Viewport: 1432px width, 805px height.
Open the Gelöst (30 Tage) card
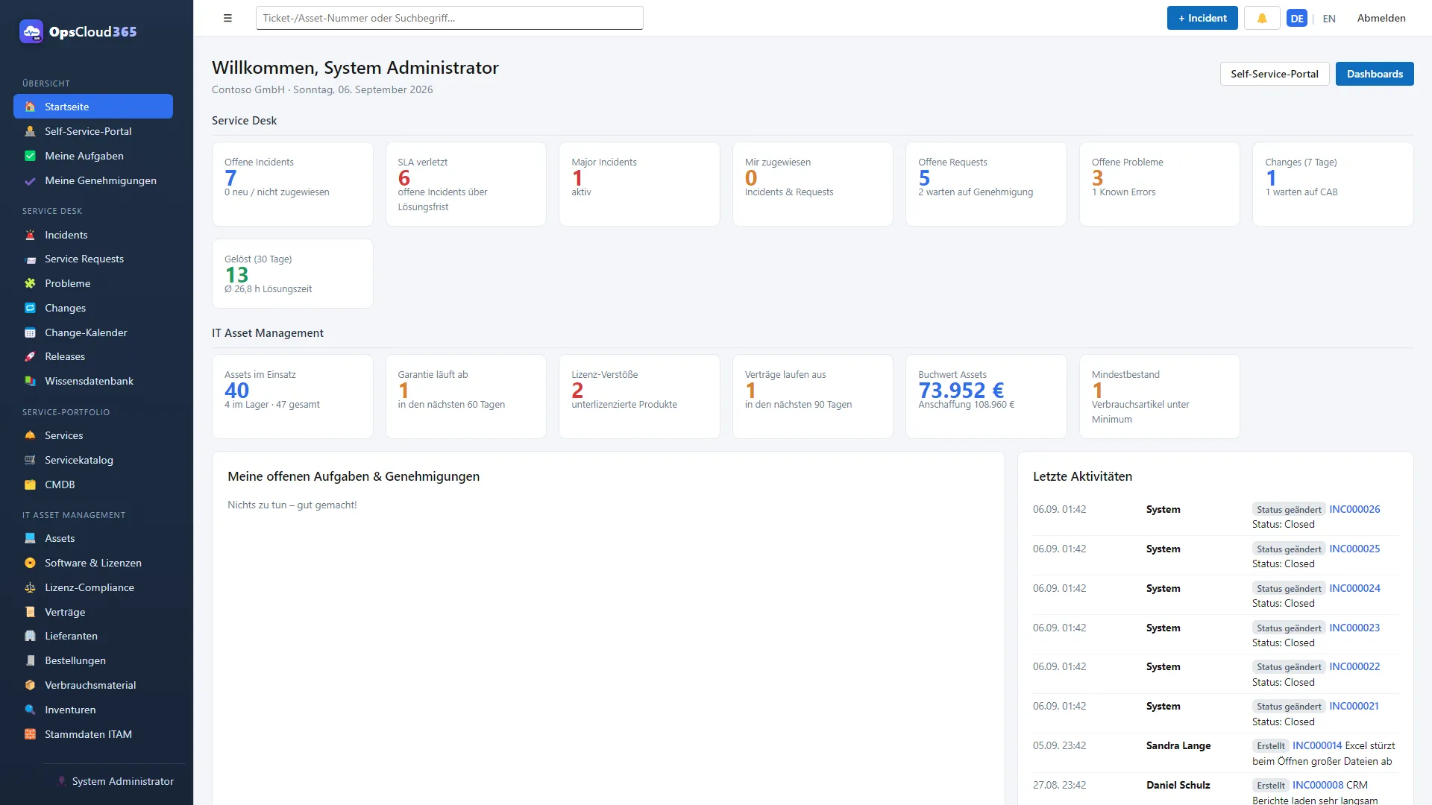[x=292, y=274]
